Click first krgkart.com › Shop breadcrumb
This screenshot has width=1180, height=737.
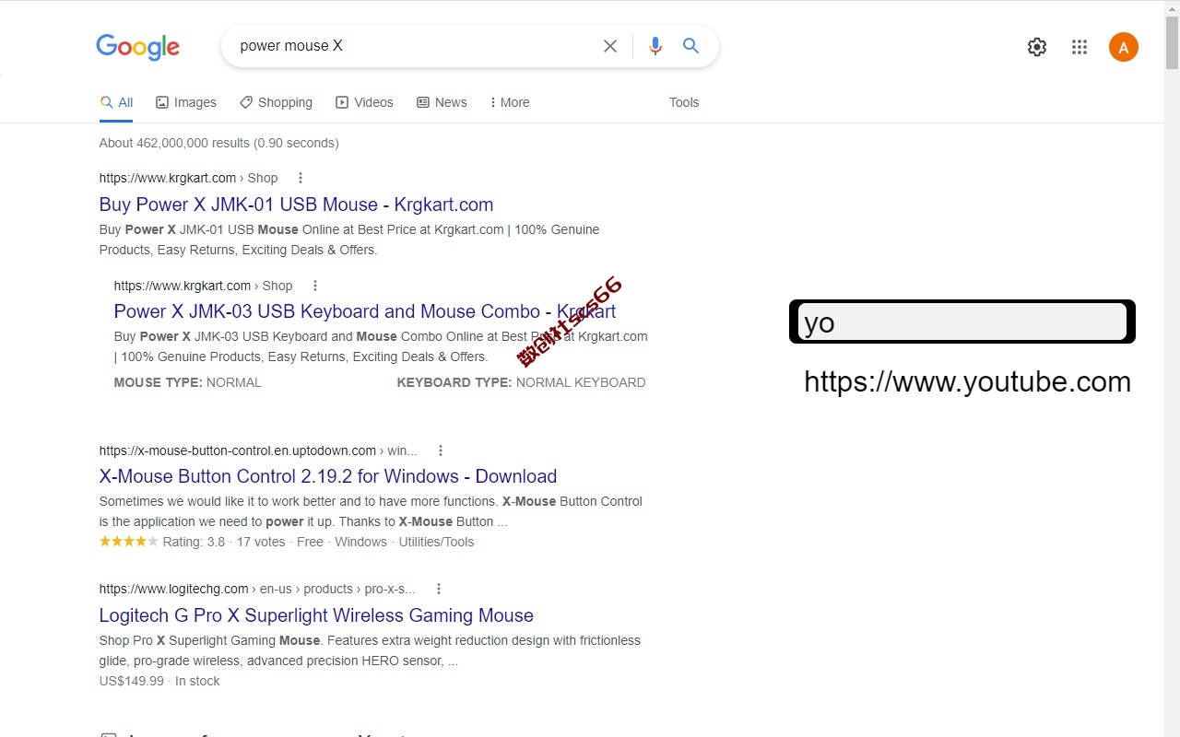coord(188,178)
